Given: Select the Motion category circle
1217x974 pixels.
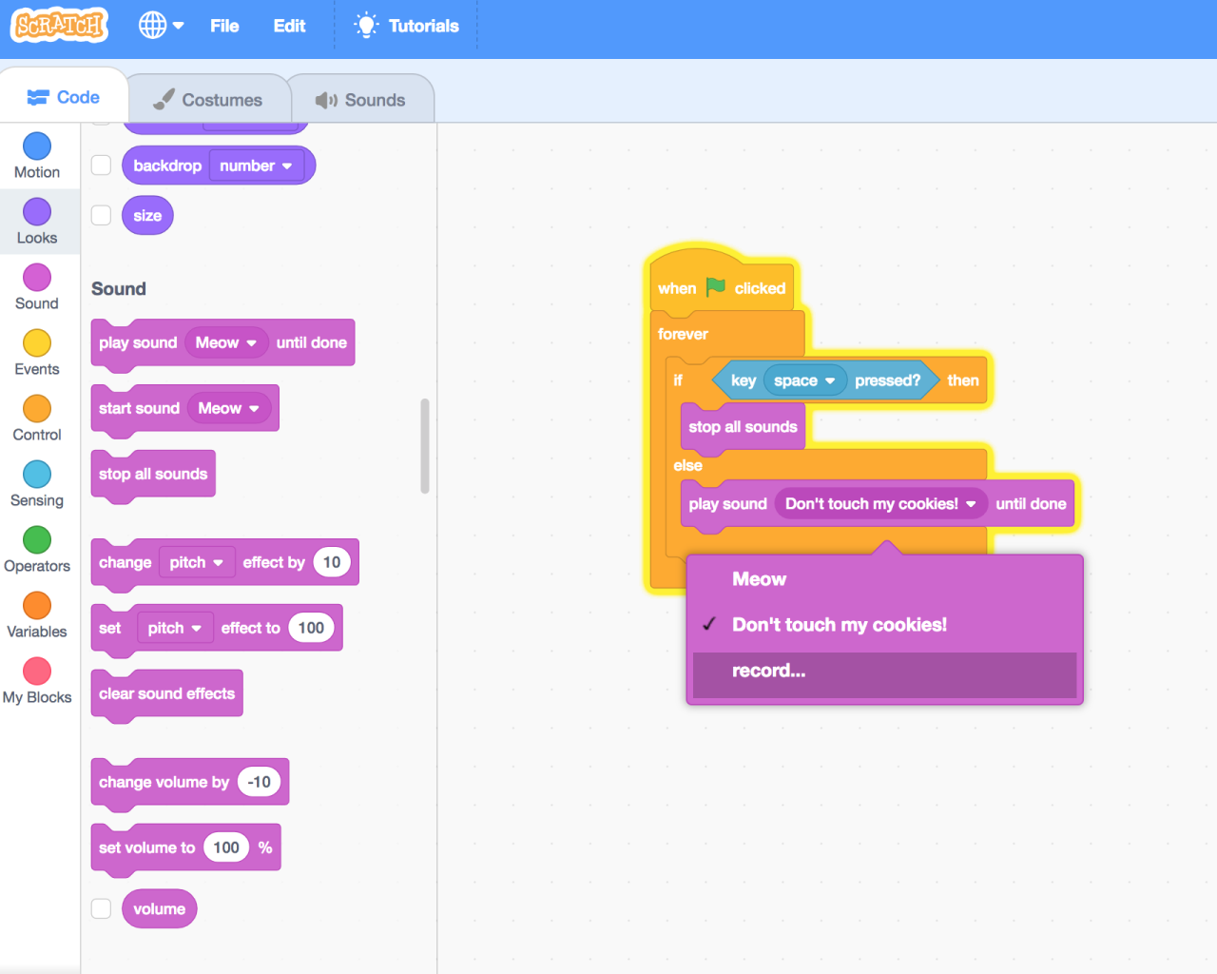Looking at the screenshot, I should [37, 146].
